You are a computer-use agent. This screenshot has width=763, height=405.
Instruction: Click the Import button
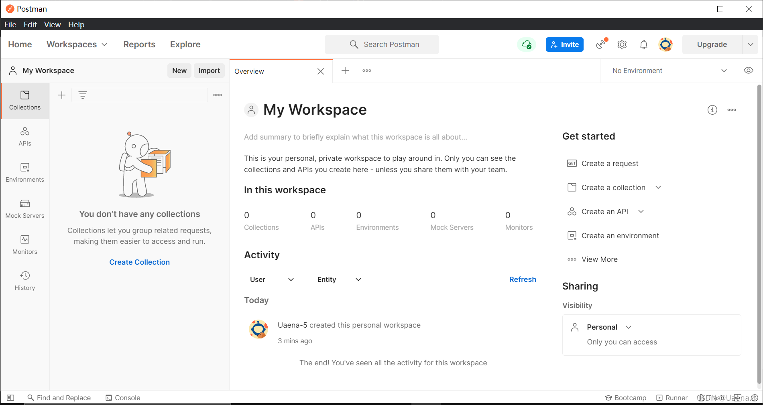click(209, 71)
